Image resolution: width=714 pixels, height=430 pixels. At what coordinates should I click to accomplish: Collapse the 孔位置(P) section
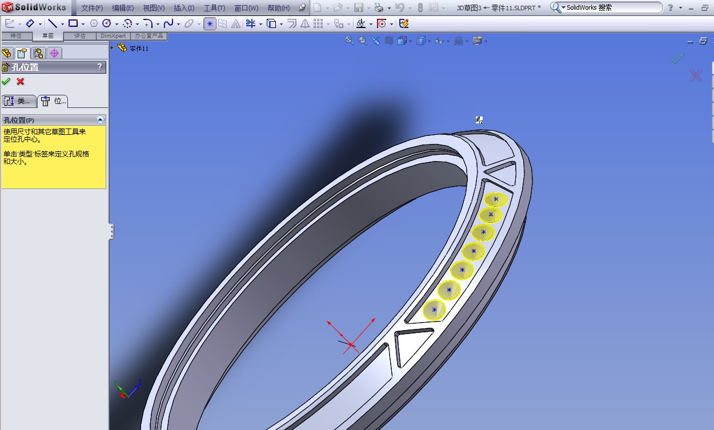click(x=101, y=120)
